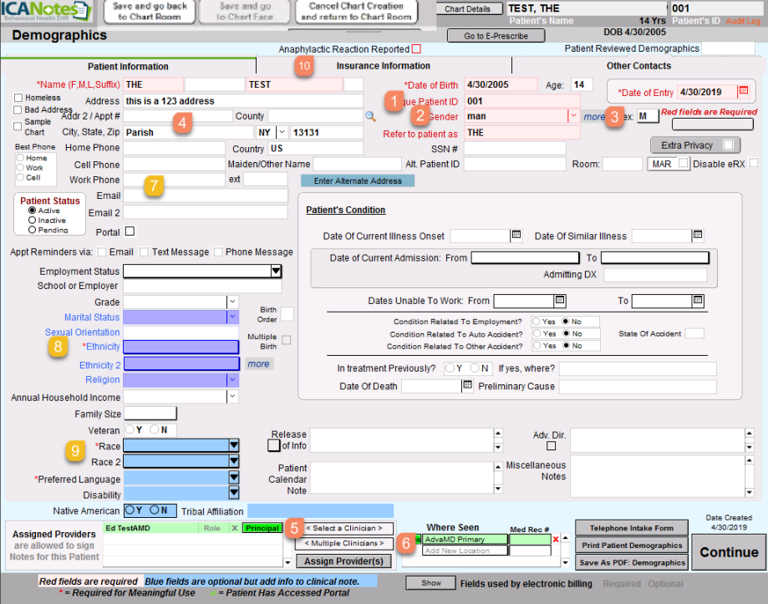Screen dimensions: 768x604
Task: Enable the Extra Privacy checkbox
Action: coord(727,145)
